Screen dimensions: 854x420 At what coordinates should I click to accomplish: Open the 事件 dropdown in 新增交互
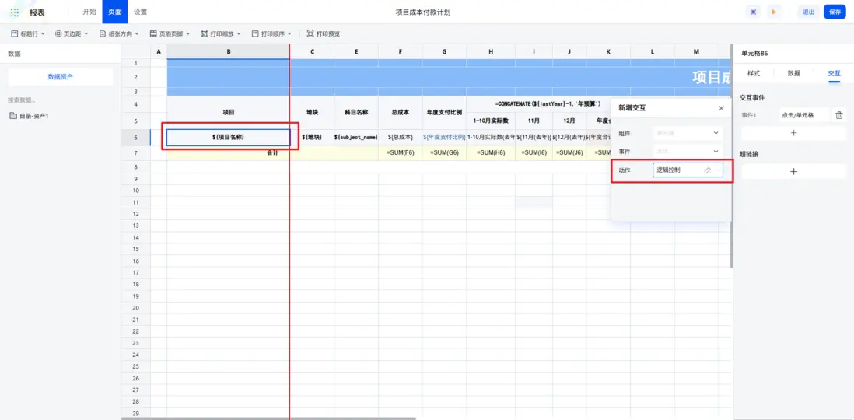pyautogui.click(x=688, y=152)
